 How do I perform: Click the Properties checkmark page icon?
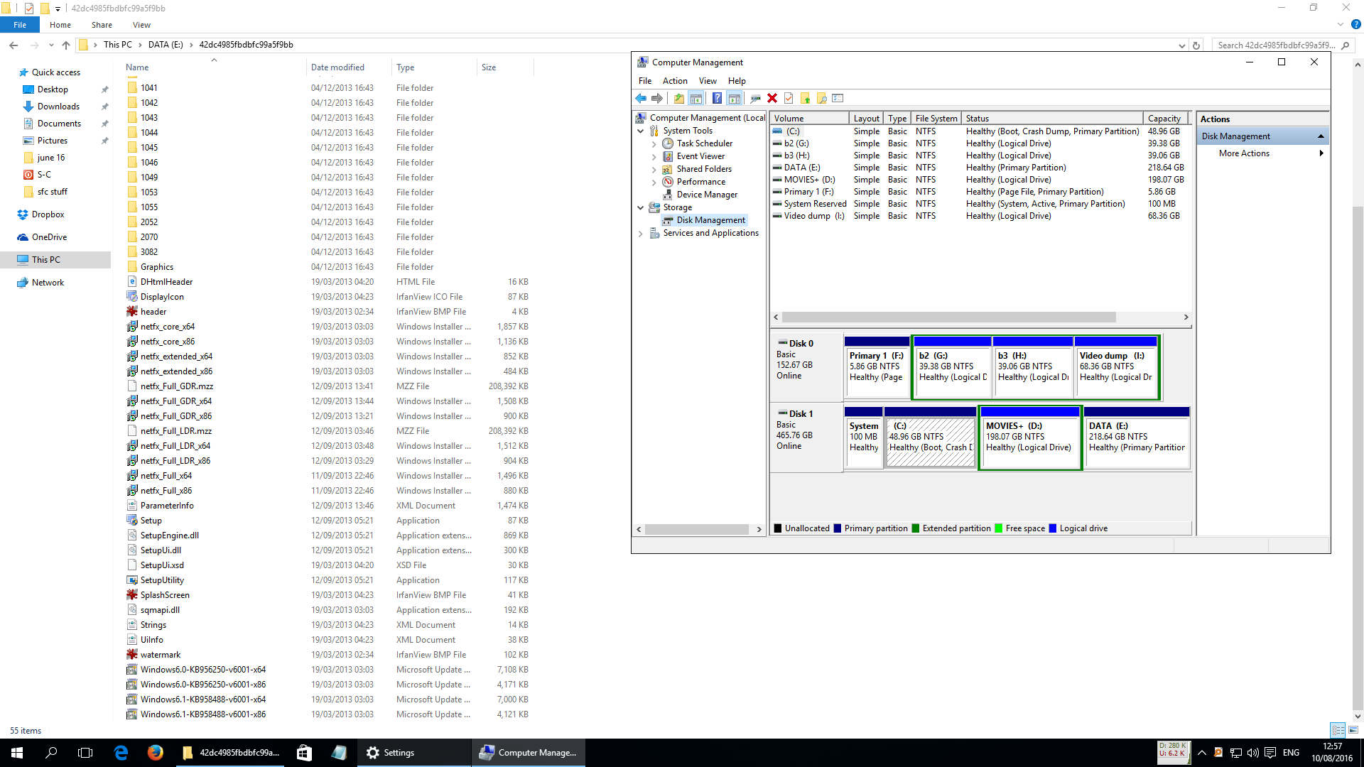coord(789,98)
